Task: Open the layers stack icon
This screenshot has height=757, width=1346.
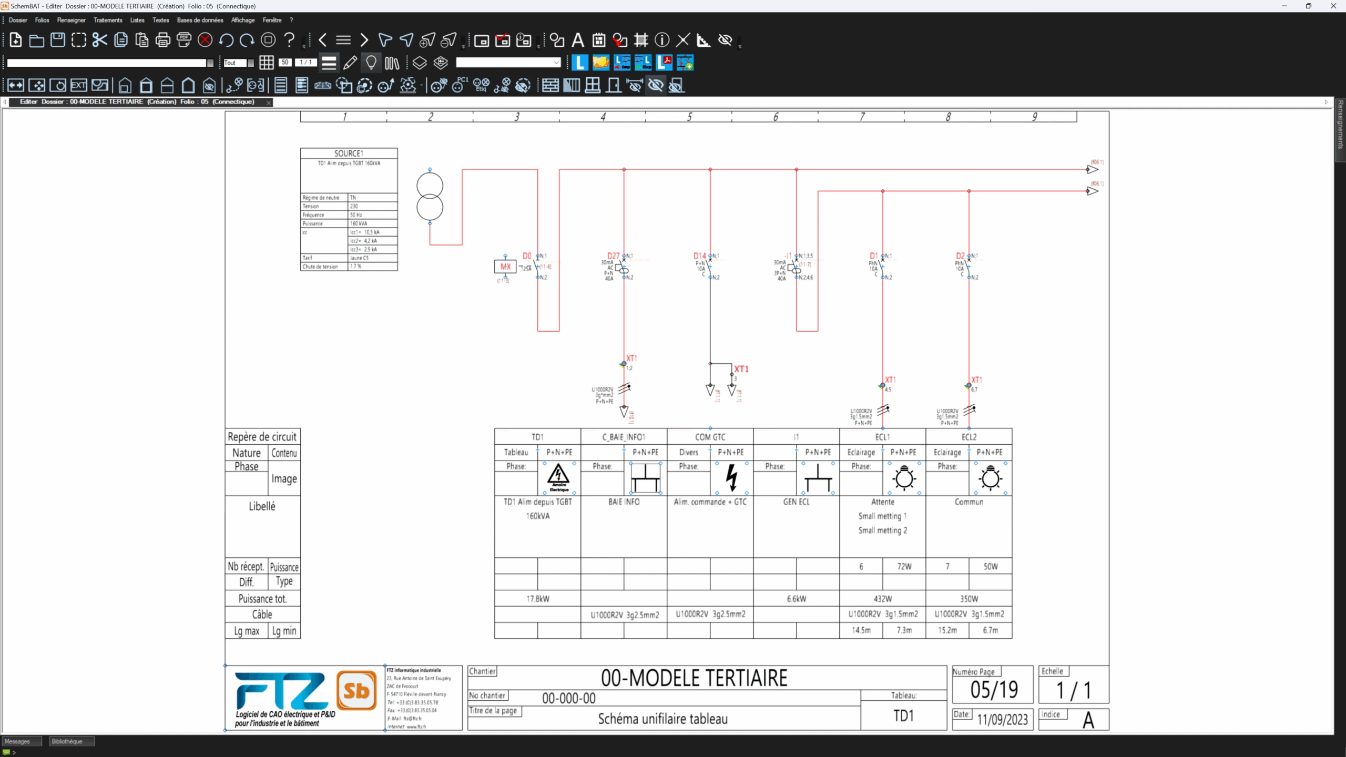Action: [420, 63]
